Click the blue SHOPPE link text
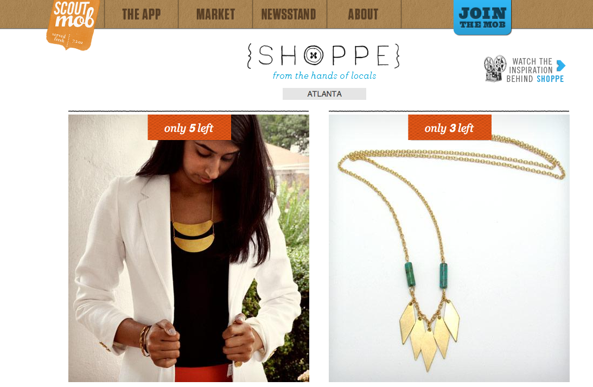593x387 pixels. point(550,79)
